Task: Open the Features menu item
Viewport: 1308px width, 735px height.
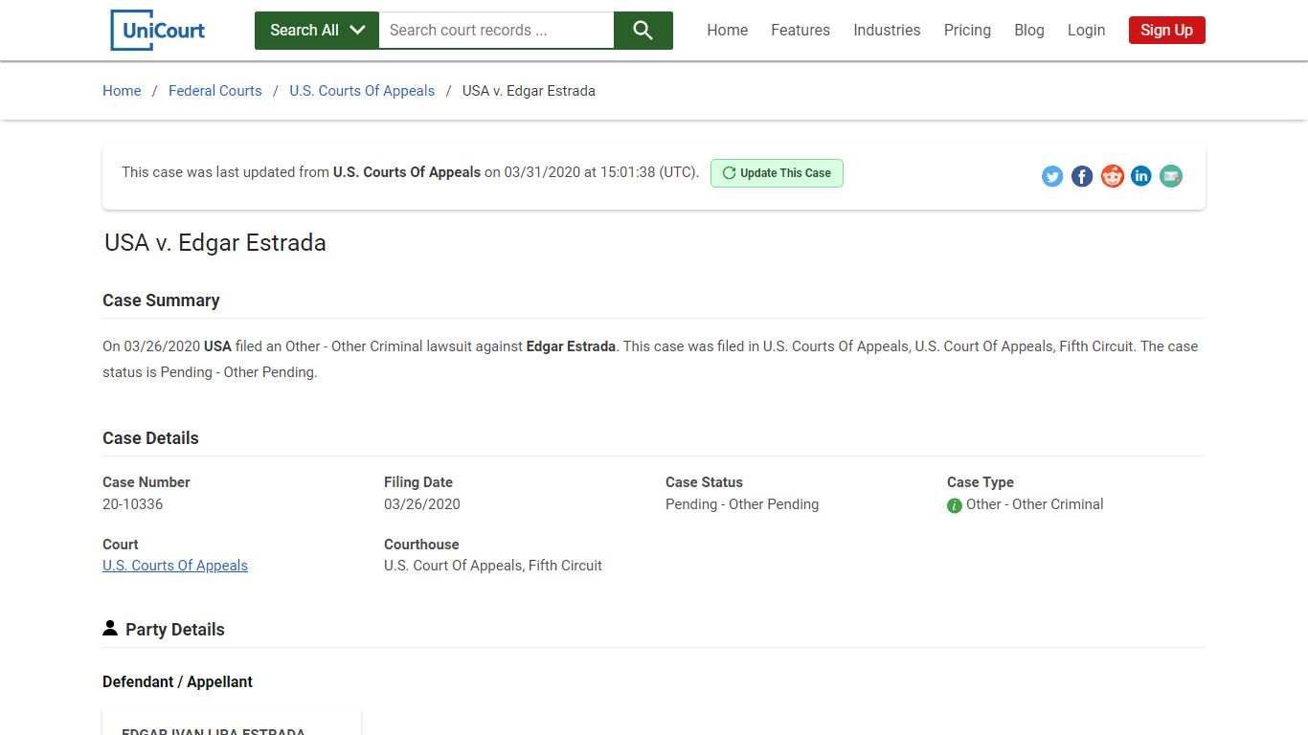Action: [801, 31]
